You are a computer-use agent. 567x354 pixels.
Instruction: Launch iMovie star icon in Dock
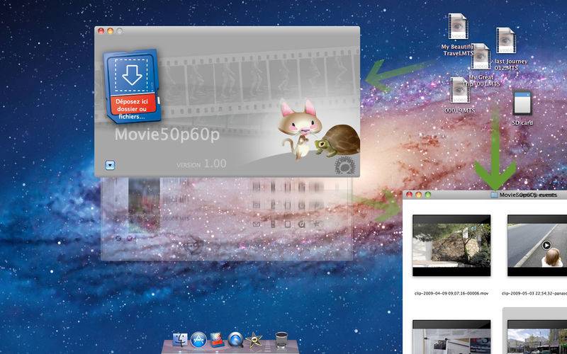coord(254,341)
